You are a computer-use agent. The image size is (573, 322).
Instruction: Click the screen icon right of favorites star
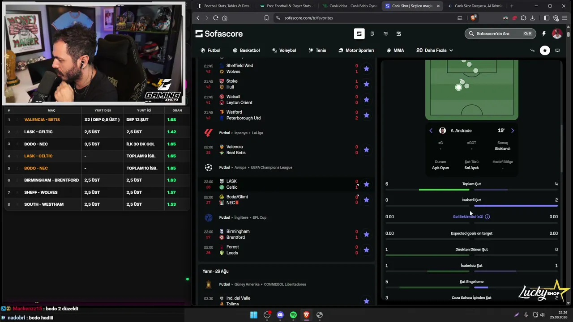(557, 51)
